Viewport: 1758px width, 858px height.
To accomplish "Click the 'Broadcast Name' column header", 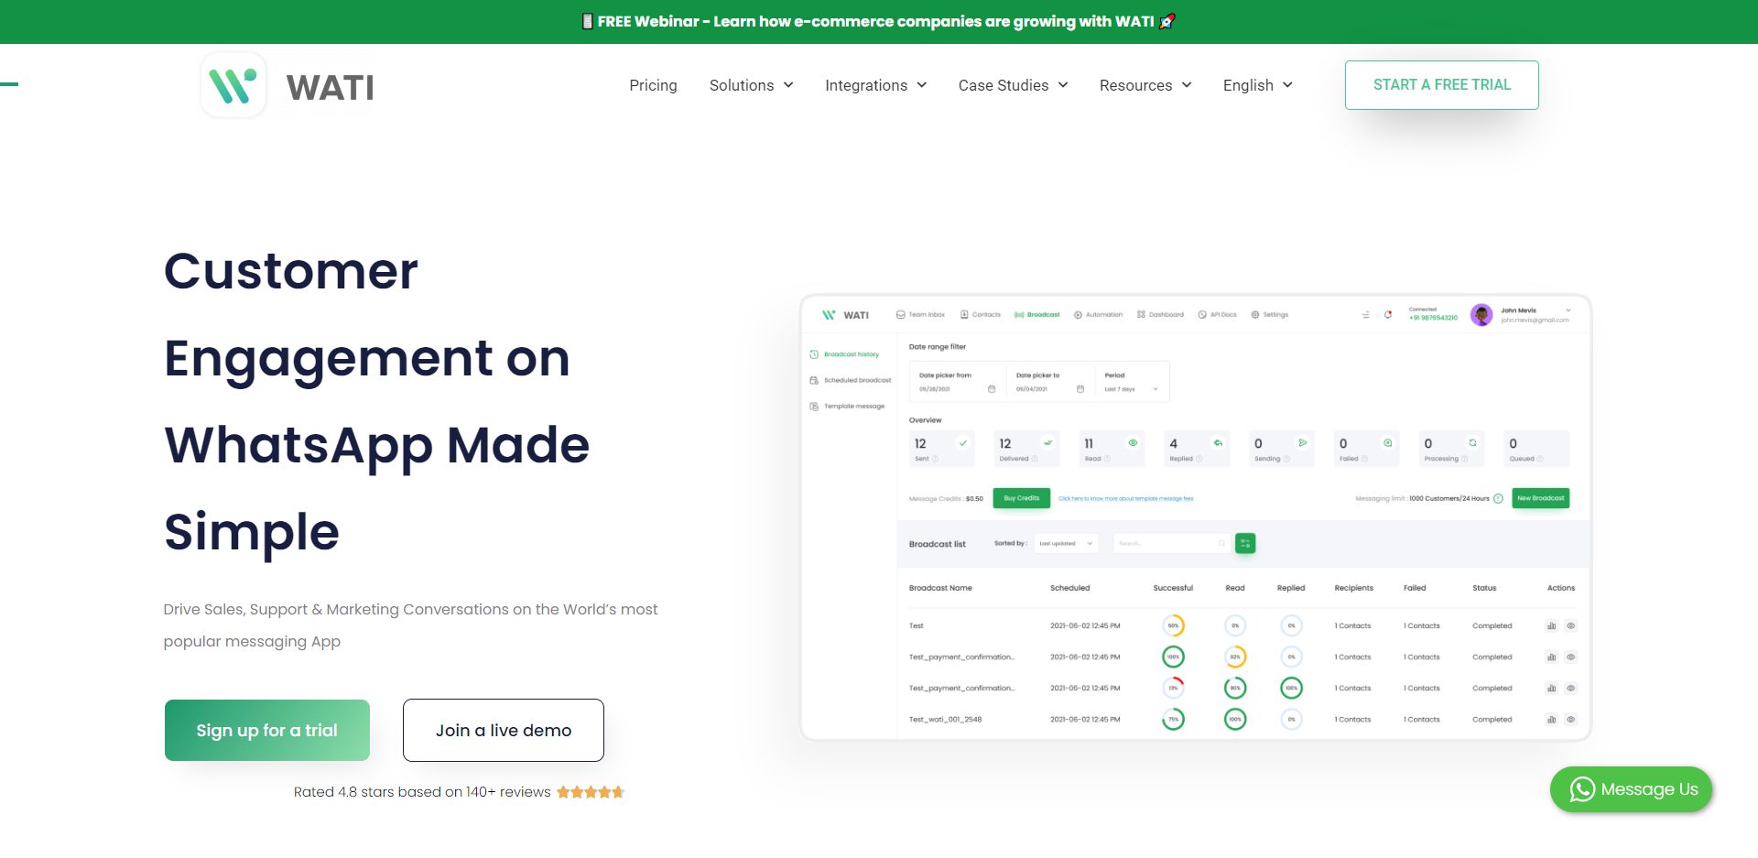I will 940,588.
